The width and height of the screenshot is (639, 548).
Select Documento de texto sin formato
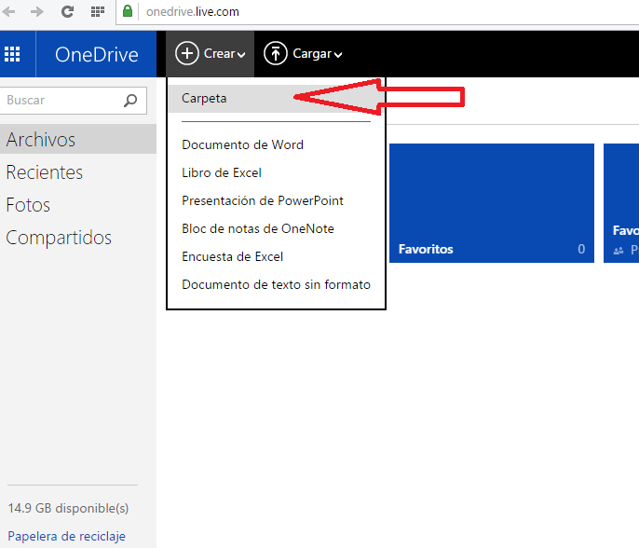(x=276, y=284)
